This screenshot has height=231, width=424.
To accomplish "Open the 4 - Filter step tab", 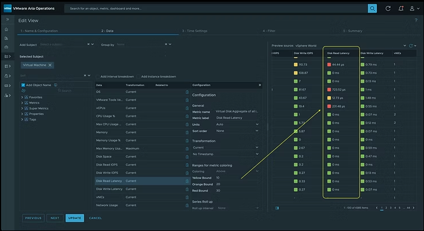I will click(269, 31).
